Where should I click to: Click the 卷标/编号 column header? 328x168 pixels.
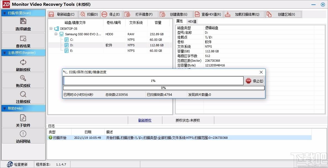point(114,23)
